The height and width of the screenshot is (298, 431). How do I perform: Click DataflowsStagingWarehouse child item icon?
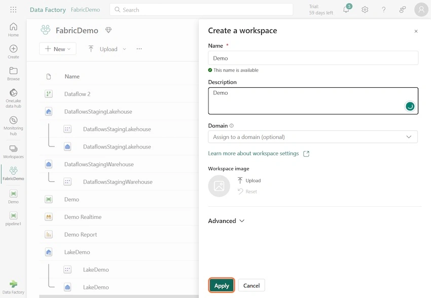coord(67,182)
